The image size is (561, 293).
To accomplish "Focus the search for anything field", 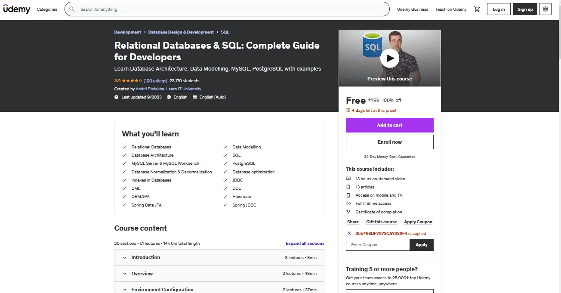I will click(x=227, y=9).
